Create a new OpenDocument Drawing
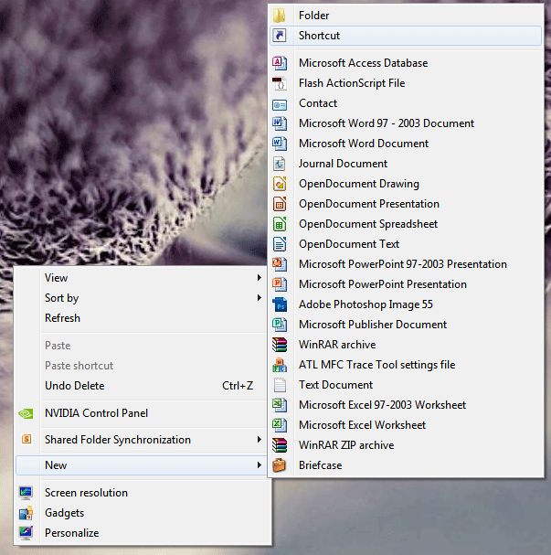 [406, 184]
